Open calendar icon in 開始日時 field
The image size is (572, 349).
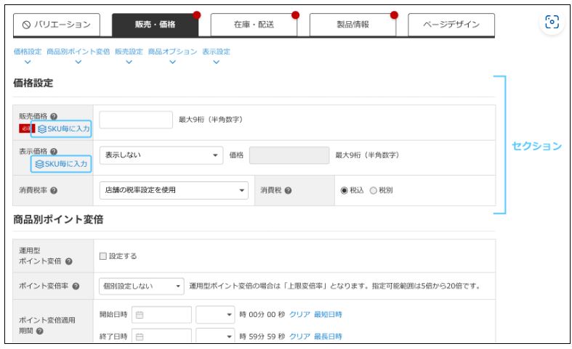(x=140, y=315)
